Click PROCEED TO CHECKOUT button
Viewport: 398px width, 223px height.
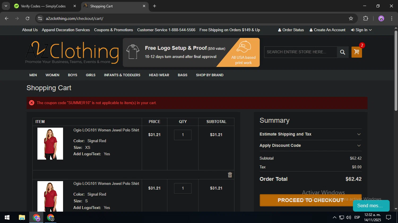point(310,200)
